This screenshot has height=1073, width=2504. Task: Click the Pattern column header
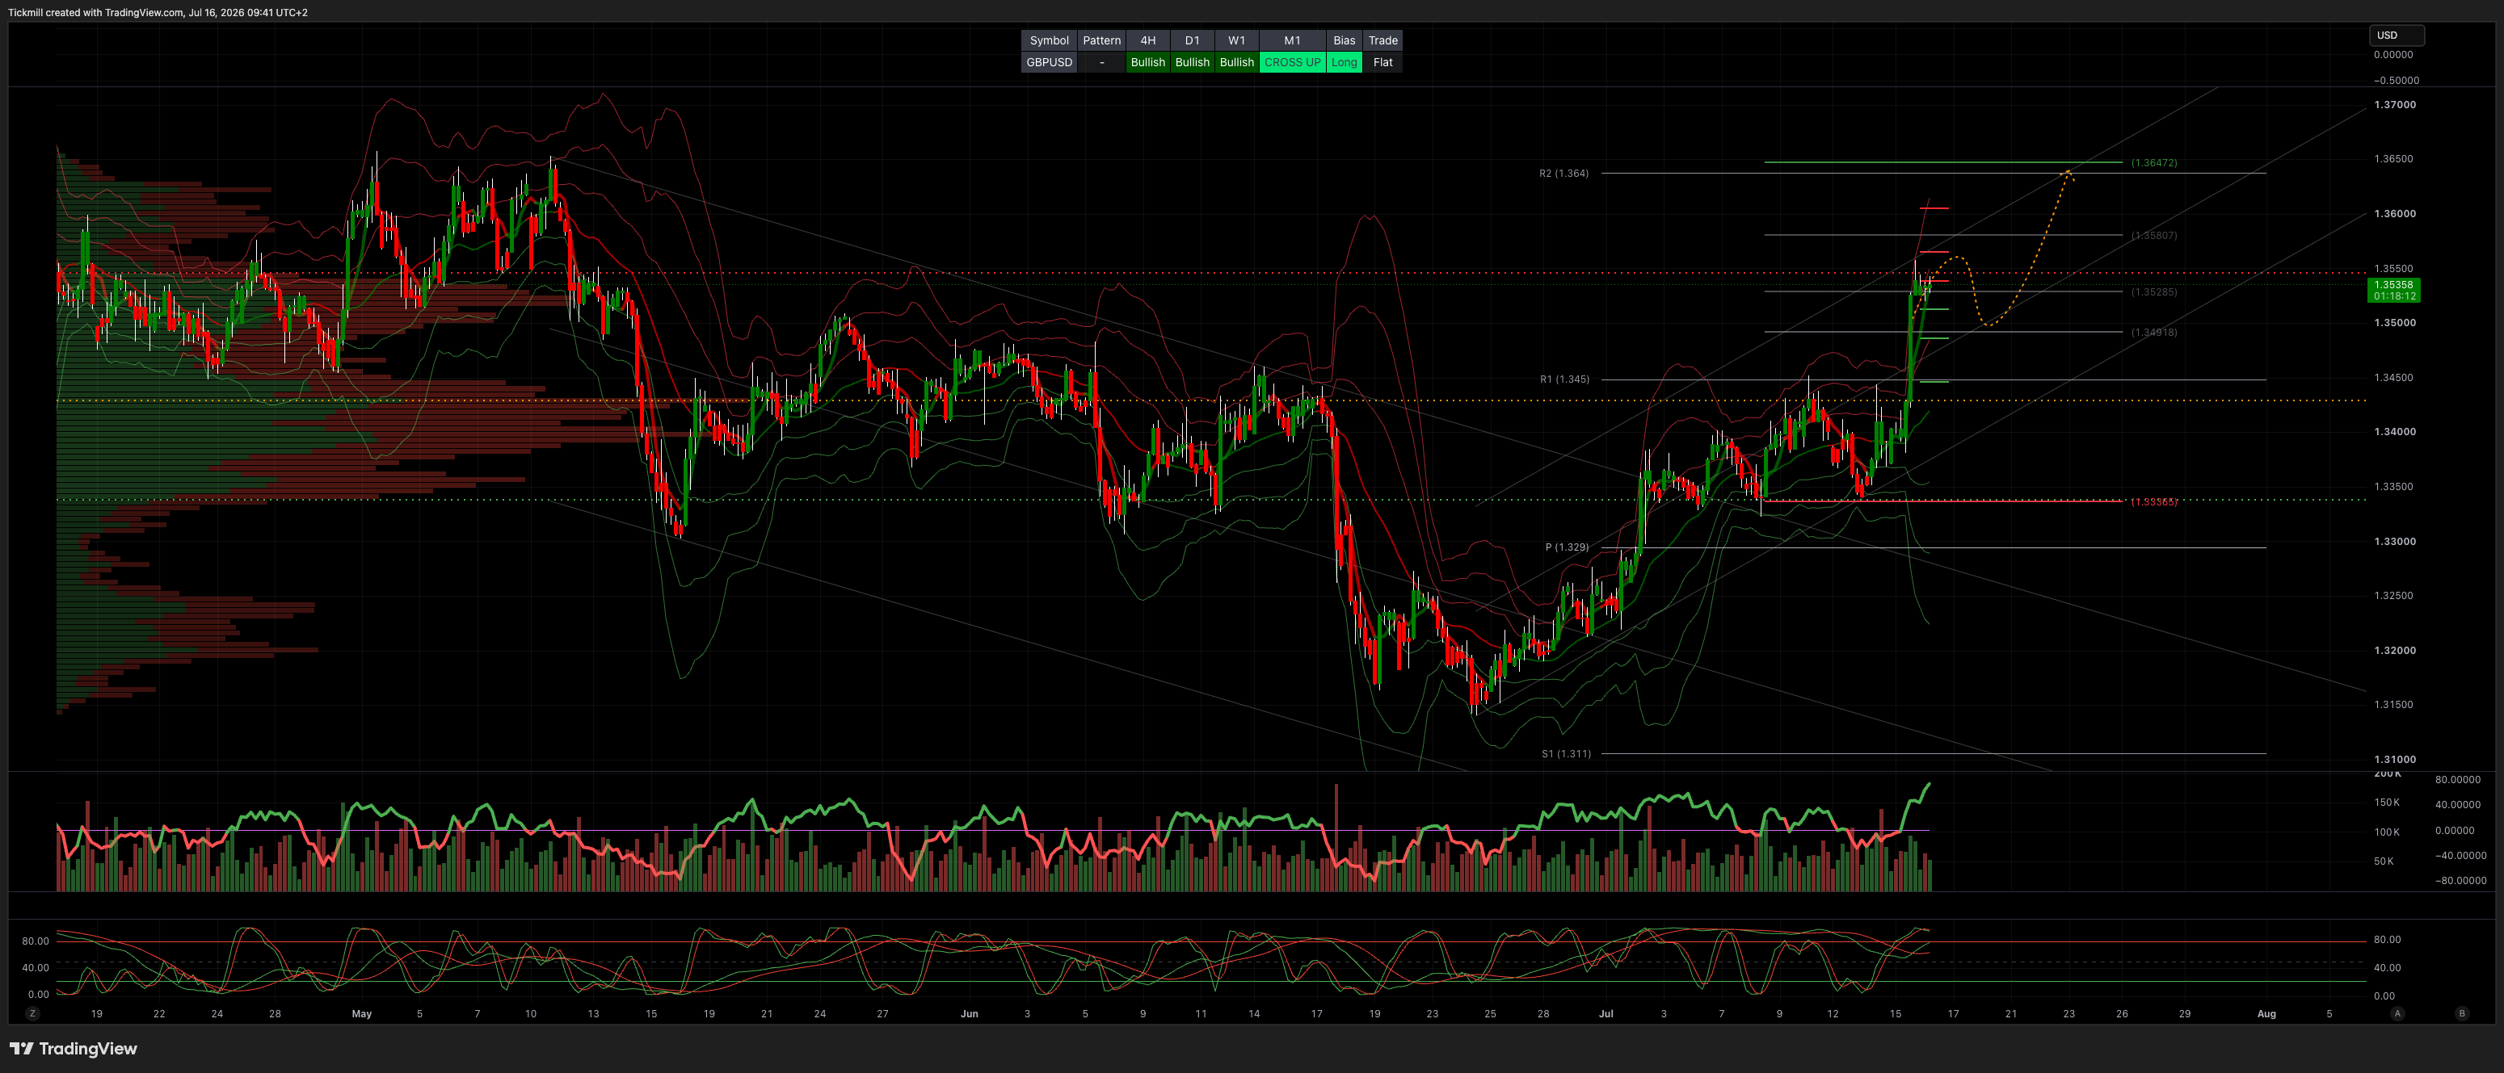point(1101,40)
